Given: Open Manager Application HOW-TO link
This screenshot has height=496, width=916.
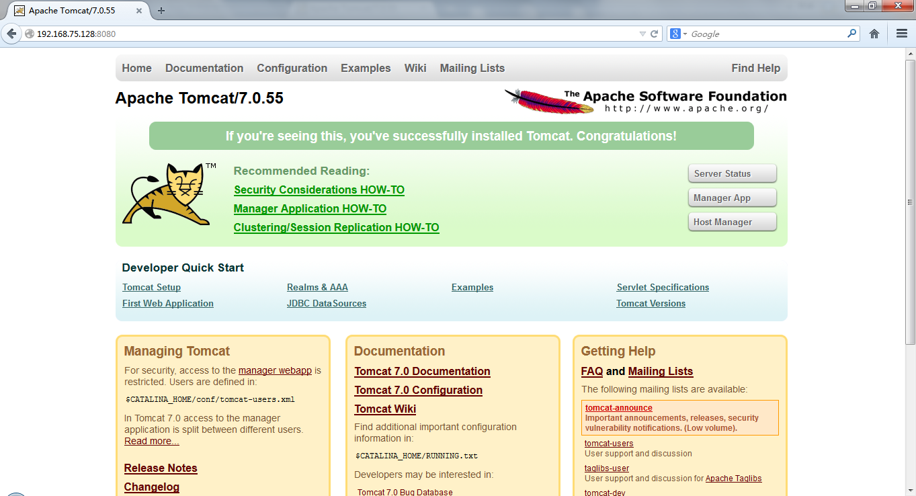Looking at the screenshot, I should point(310,208).
